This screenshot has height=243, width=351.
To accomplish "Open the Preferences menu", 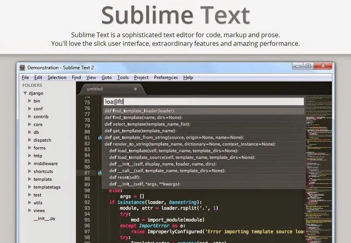I will click(x=166, y=77).
